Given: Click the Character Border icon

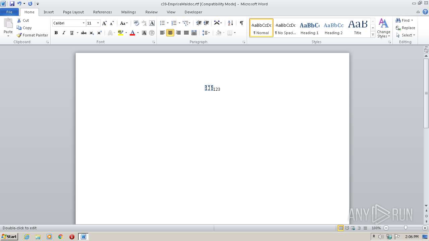Looking at the screenshot, I should coord(152,23).
